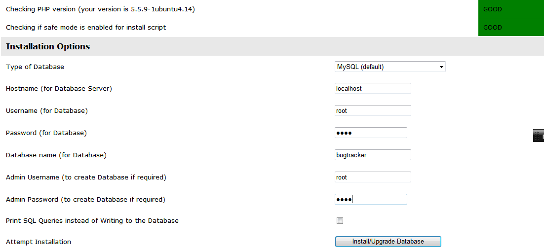Click the Admin Password label text

86,199
